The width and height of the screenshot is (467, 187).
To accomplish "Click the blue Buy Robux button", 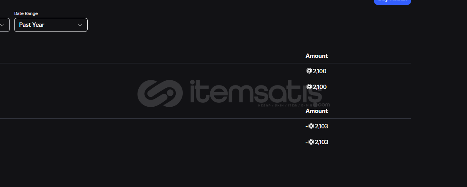I will (x=392, y=2).
